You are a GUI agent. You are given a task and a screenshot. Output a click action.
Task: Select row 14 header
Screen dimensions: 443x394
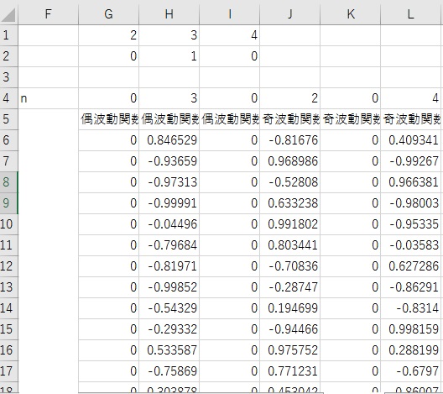8,308
